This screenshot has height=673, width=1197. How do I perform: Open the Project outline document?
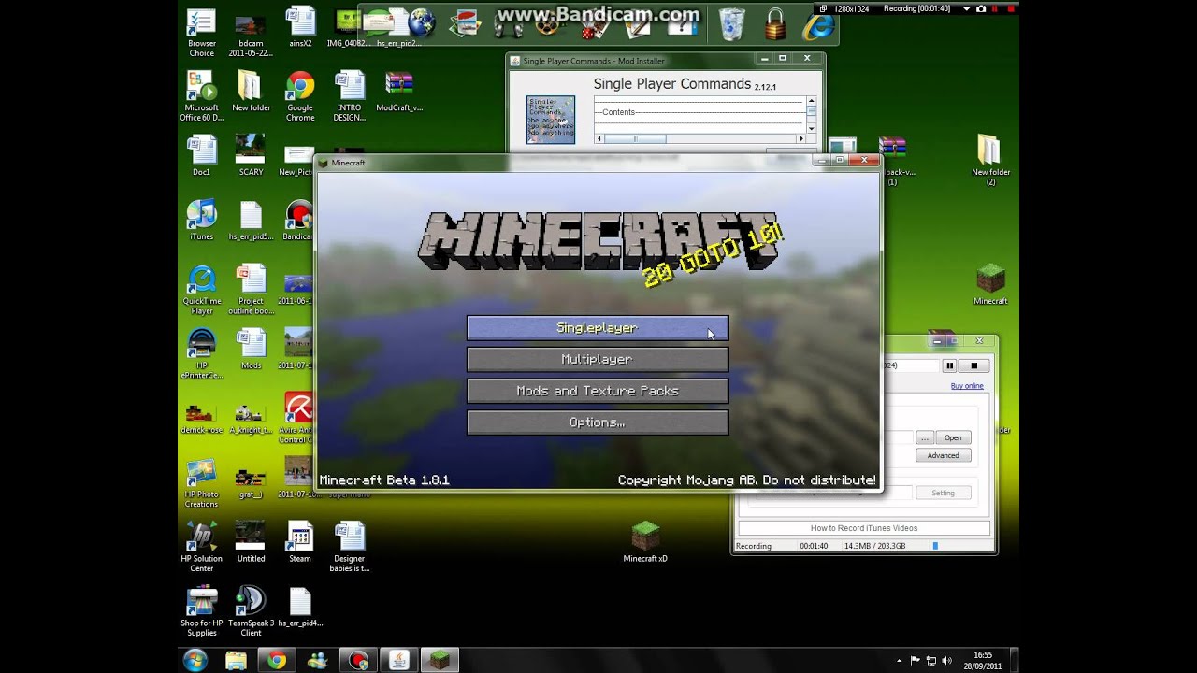(251, 290)
